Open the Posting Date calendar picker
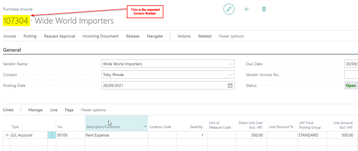 pyautogui.click(x=230, y=85)
